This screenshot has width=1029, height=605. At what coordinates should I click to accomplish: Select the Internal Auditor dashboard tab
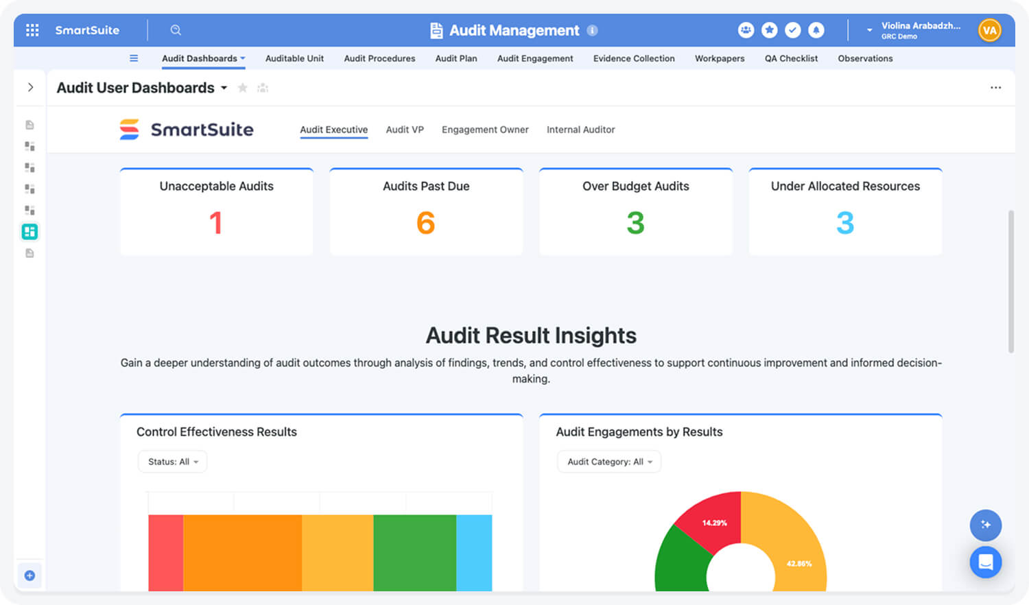tap(580, 130)
